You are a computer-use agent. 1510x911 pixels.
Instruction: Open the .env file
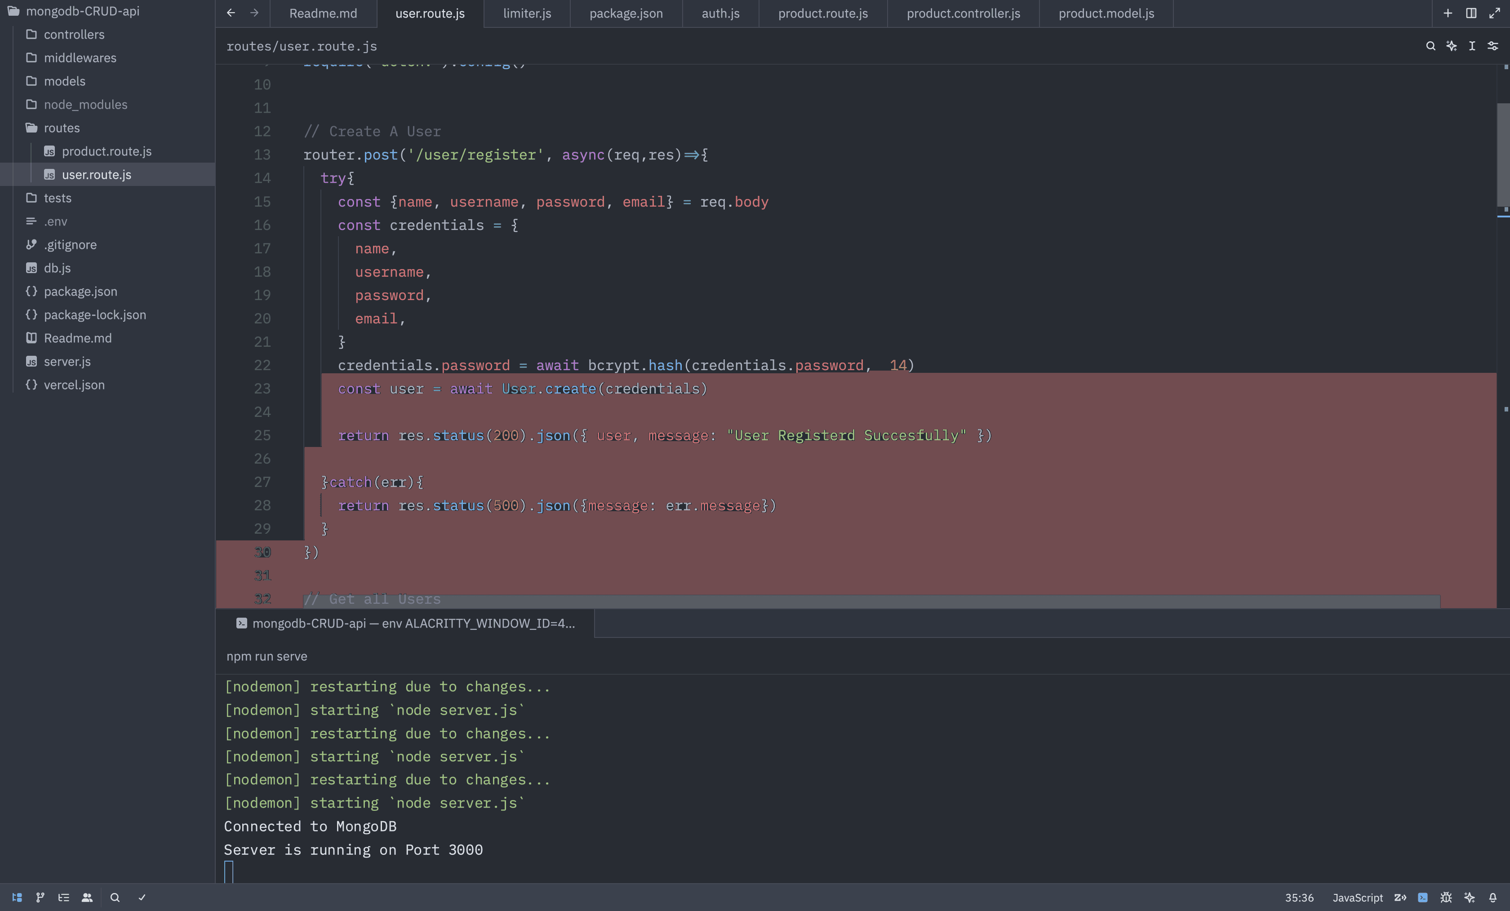pyautogui.click(x=107, y=221)
